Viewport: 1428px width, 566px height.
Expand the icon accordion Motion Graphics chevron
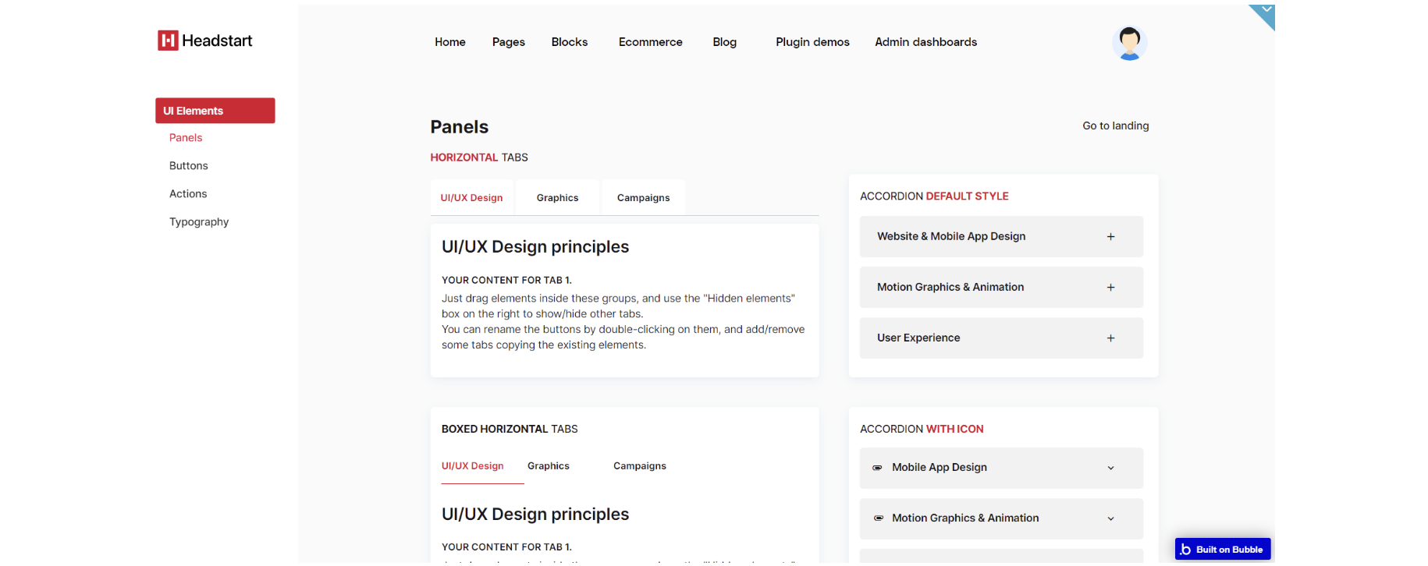pyautogui.click(x=1110, y=518)
